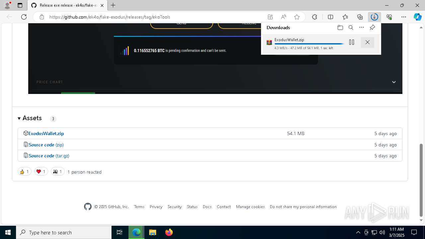425x239 pixels.
Task: Open Browser essentials heart icon
Action: pyautogui.click(x=389, y=17)
